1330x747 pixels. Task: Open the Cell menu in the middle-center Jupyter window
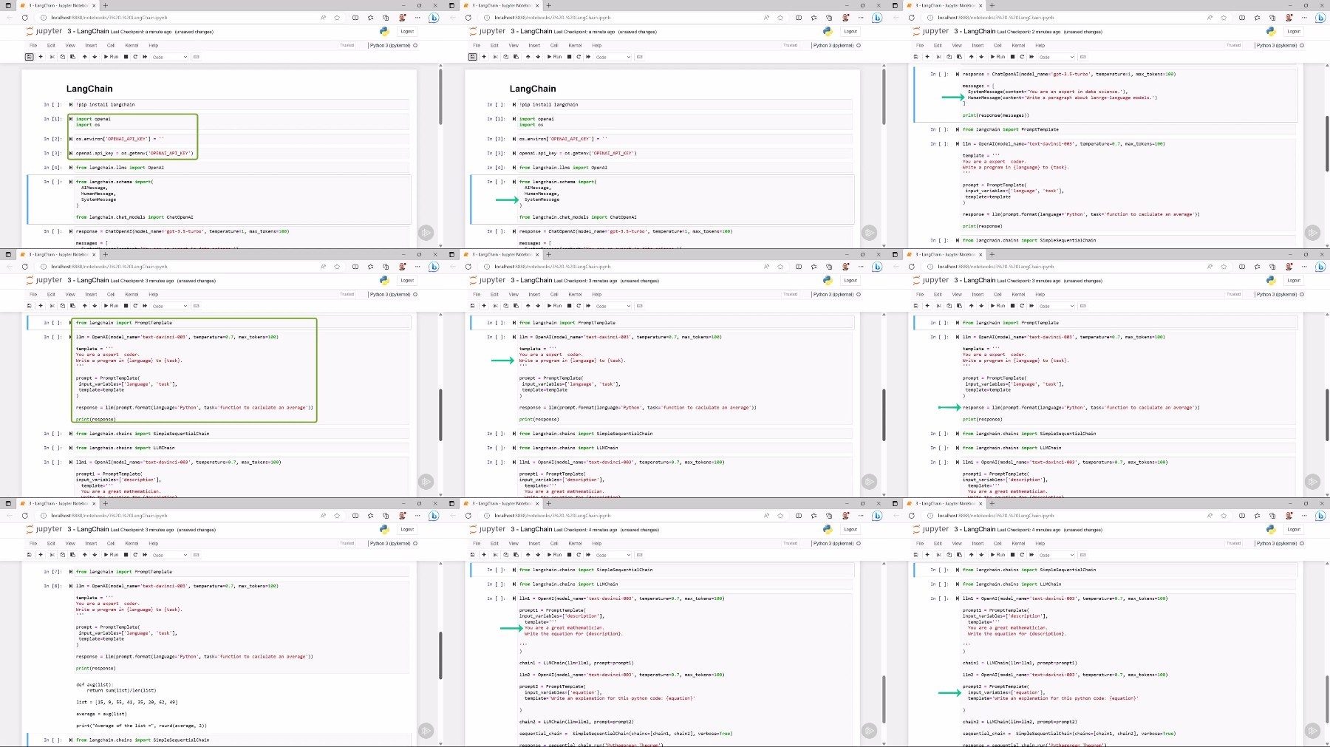[x=554, y=295]
